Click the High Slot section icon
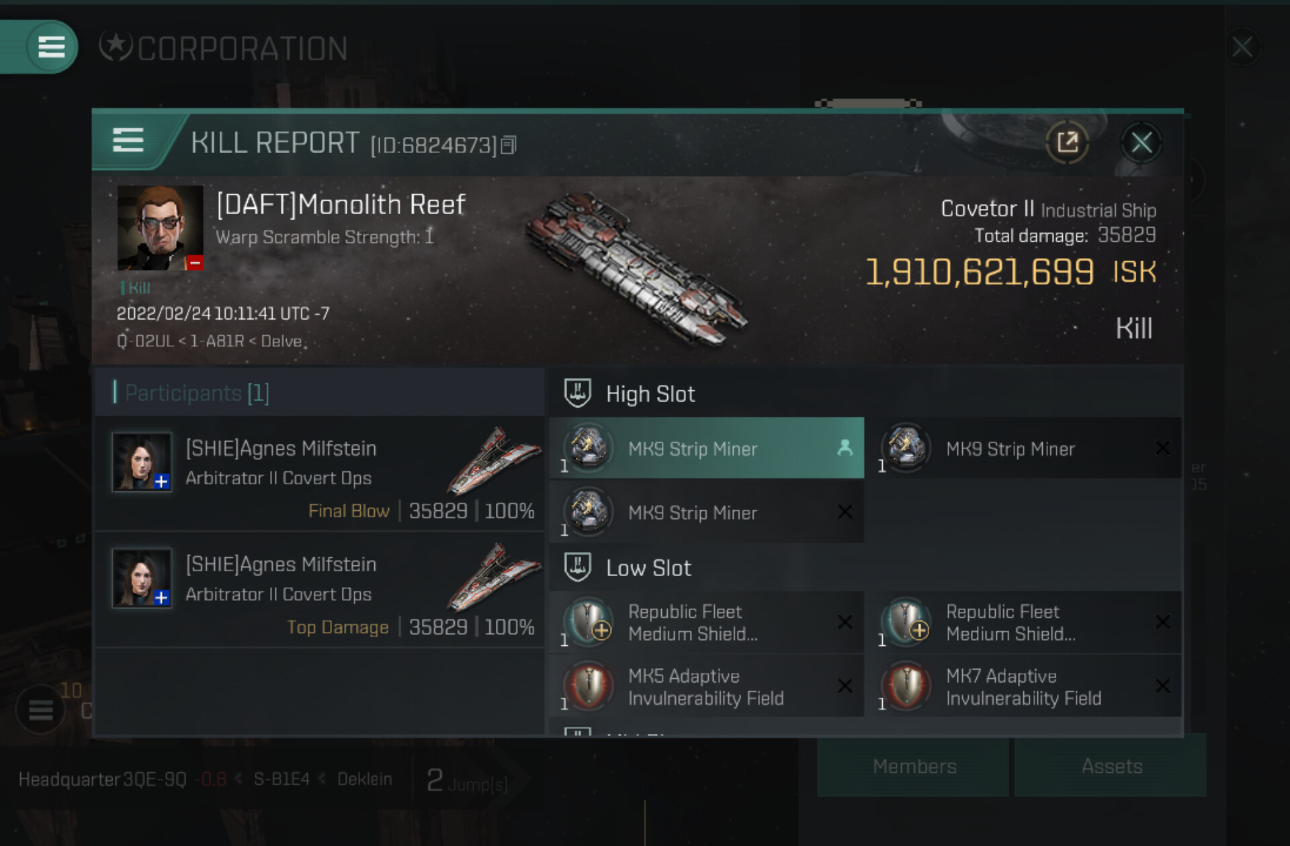 coord(577,393)
